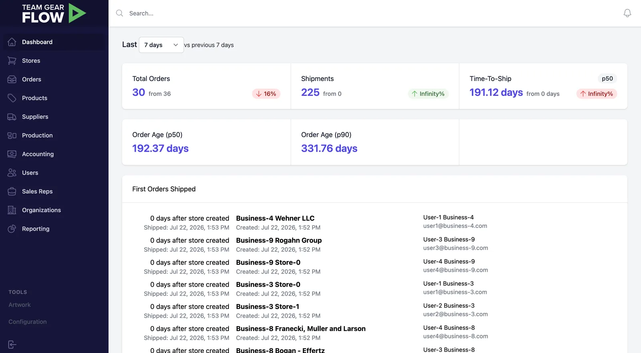Image resolution: width=641 pixels, height=353 pixels.
Task: Click User-2 Business-3 name
Action: 449,306
